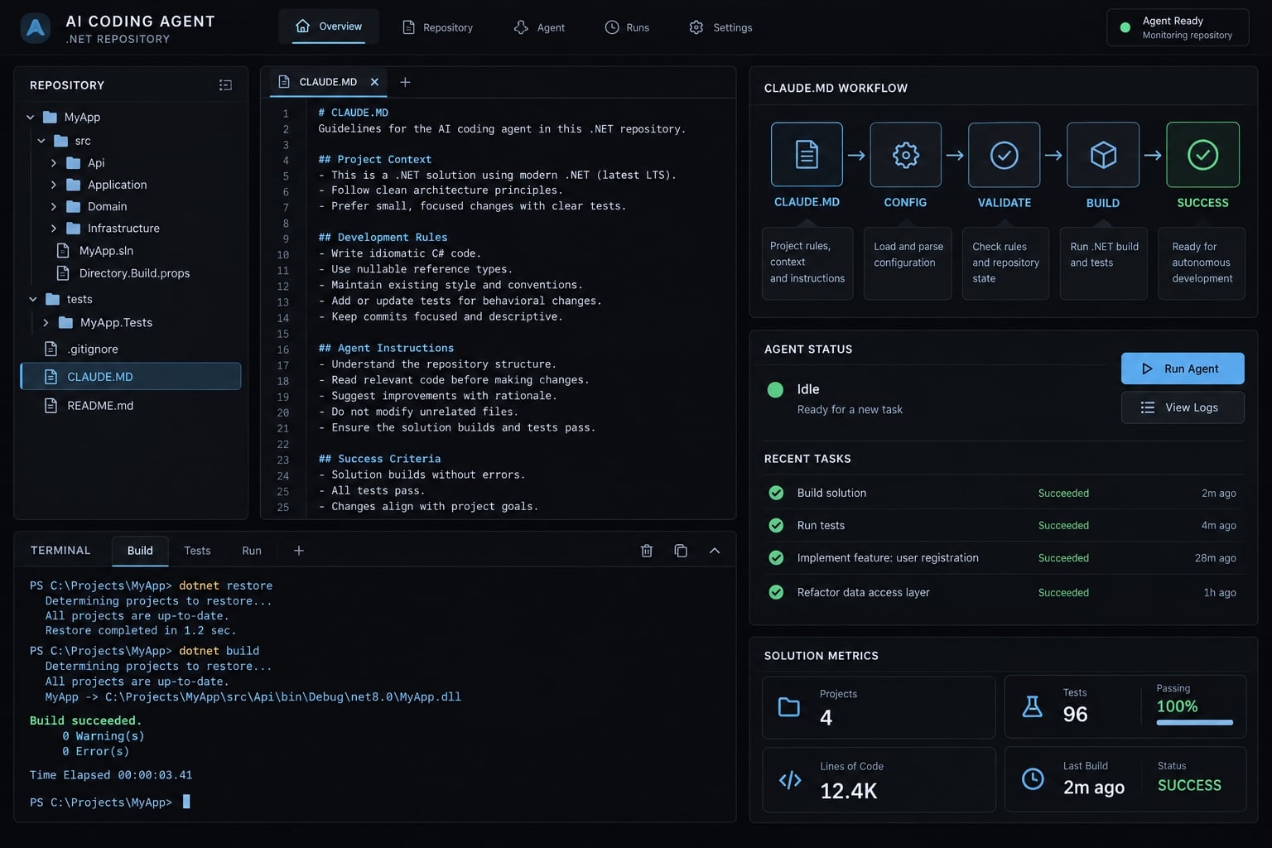Select the CONFIG workflow gear icon
This screenshot has height=848, width=1272.
pos(905,155)
